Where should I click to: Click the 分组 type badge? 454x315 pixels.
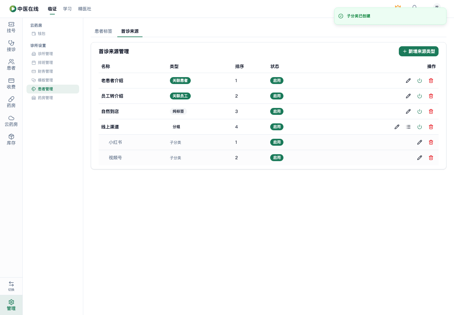point(177,127)
